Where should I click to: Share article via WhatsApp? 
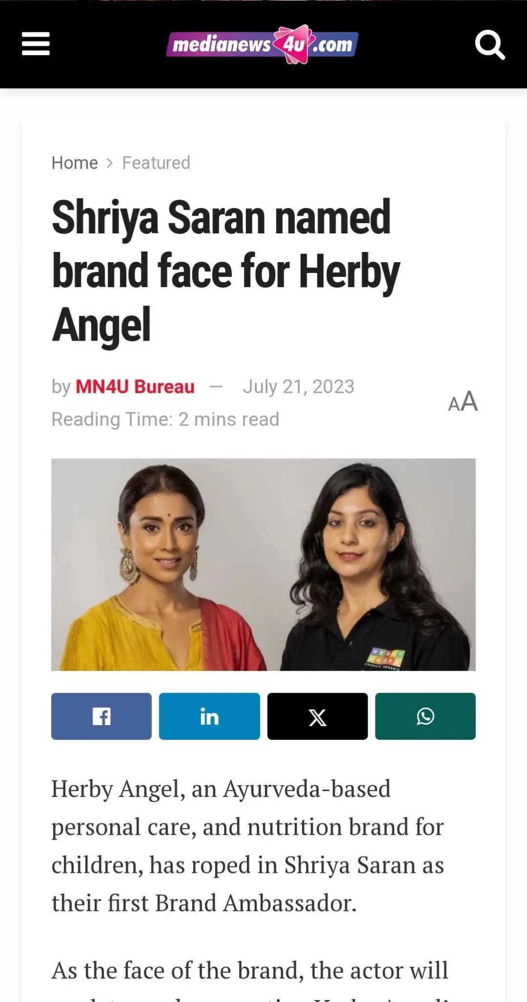(x=425, y=716)
